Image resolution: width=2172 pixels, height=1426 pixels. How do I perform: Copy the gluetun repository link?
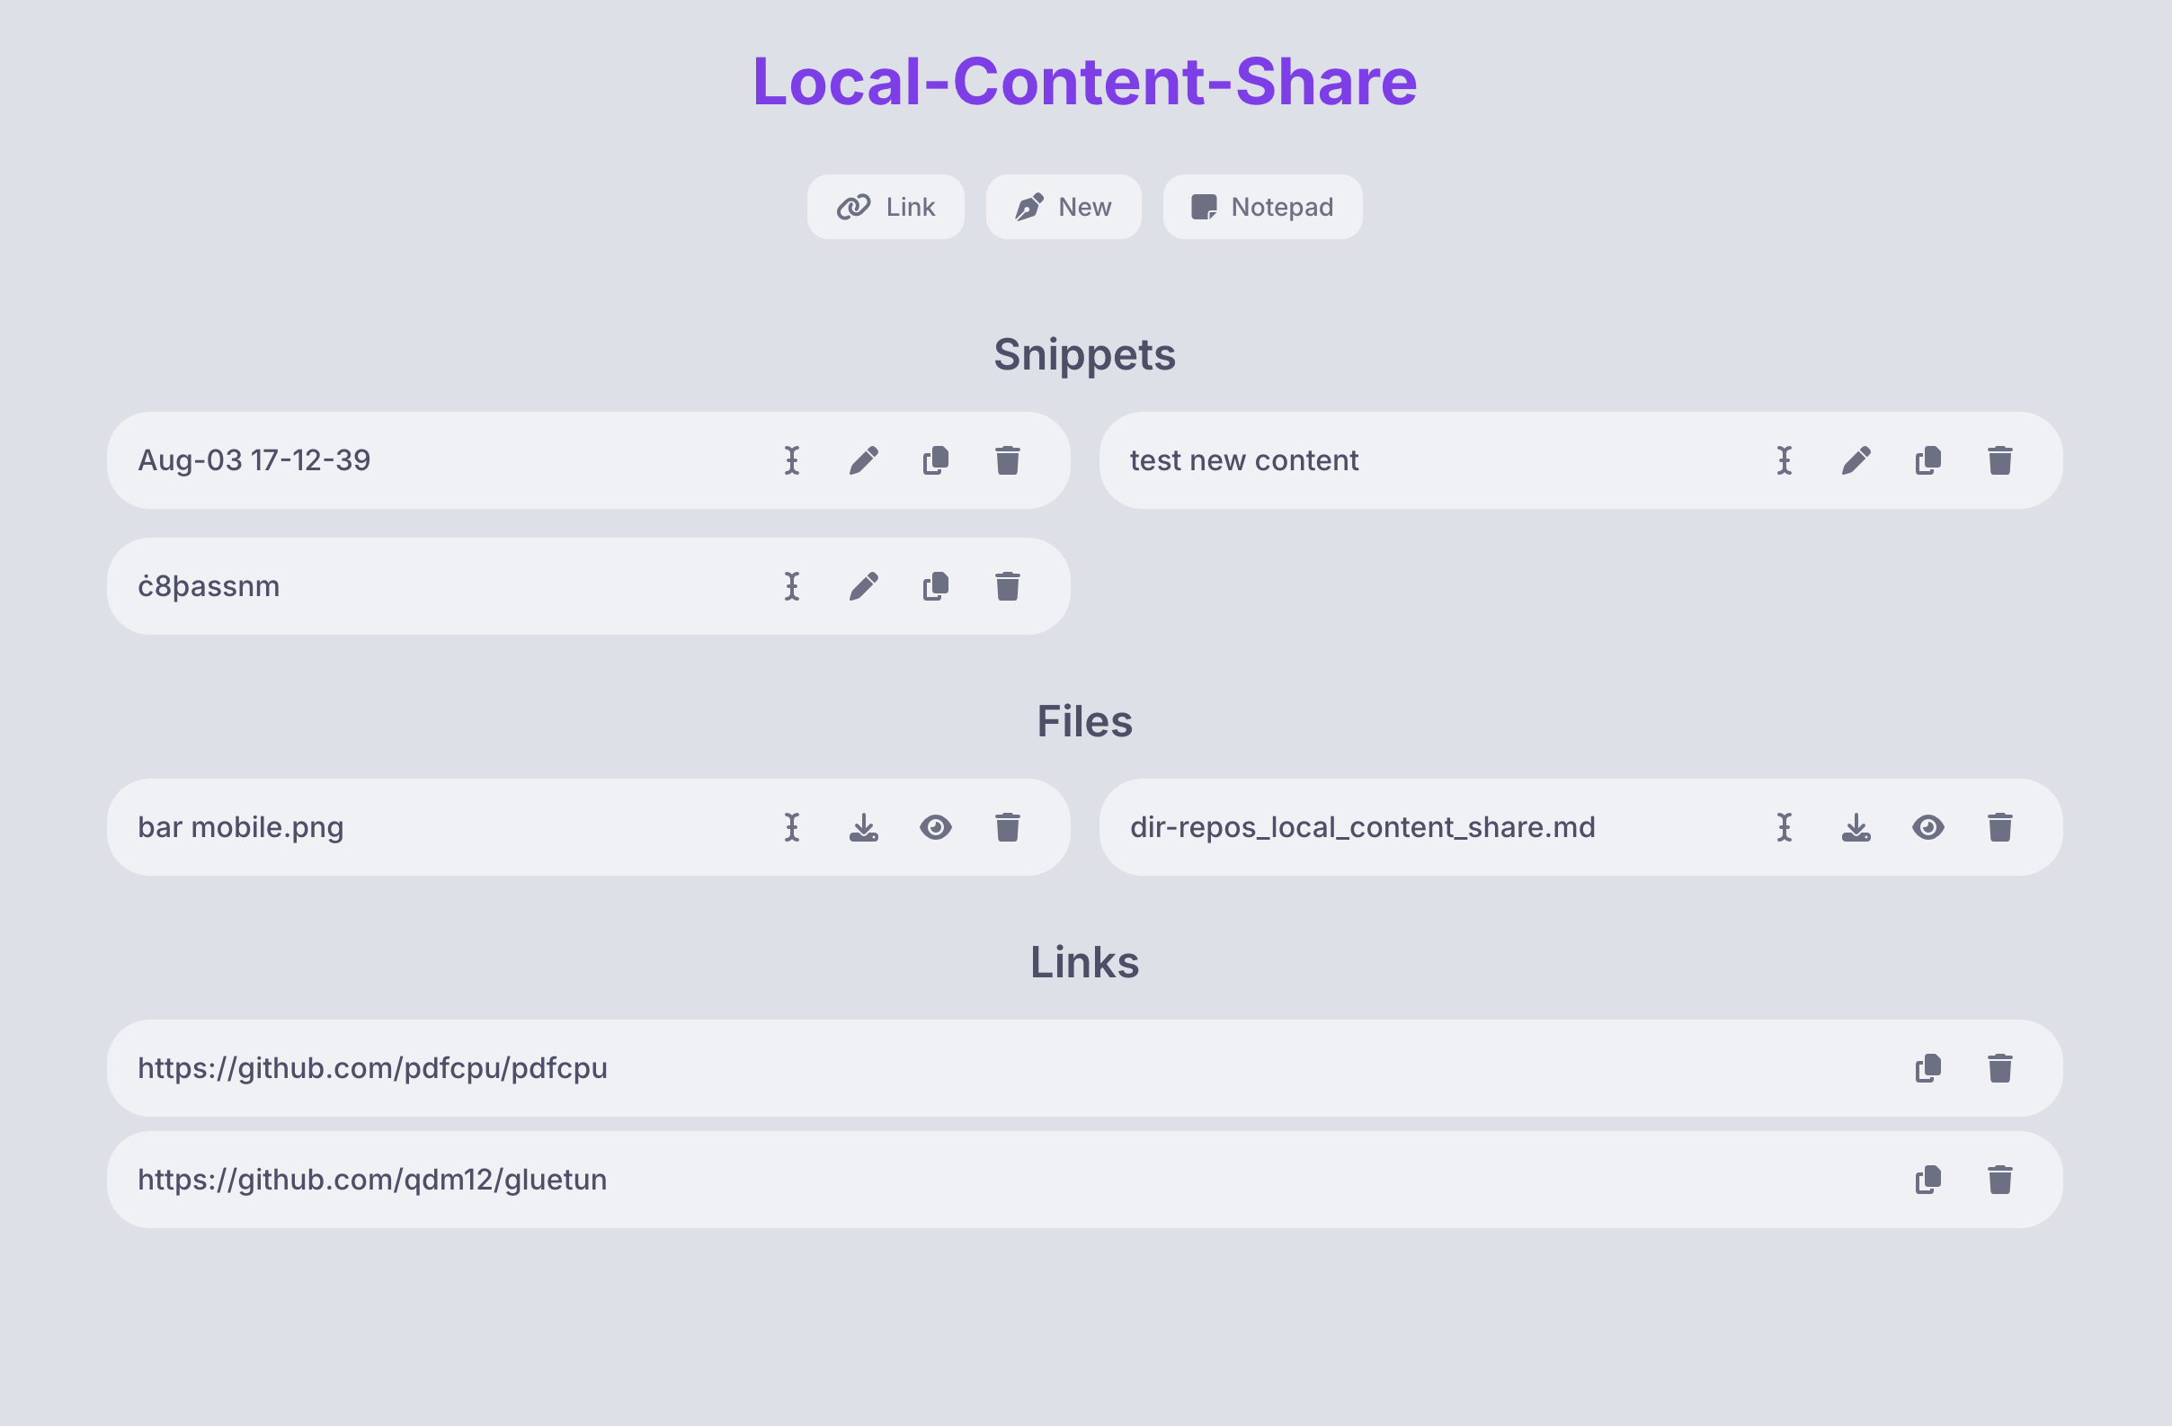pyautogui.click(x=1927, y=1180)
